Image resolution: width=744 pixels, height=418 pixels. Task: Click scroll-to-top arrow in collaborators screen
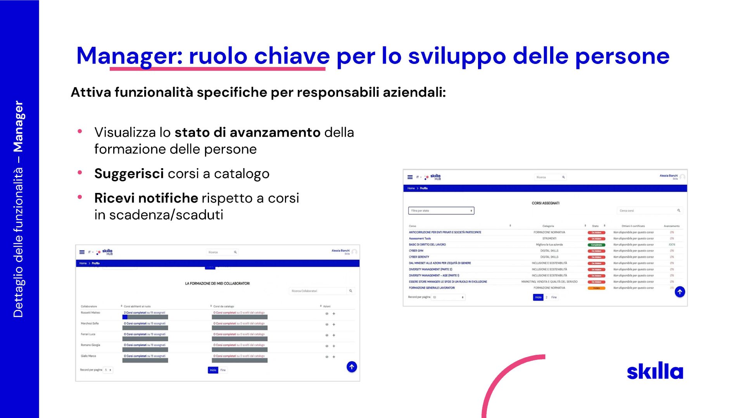click(352, 366)
